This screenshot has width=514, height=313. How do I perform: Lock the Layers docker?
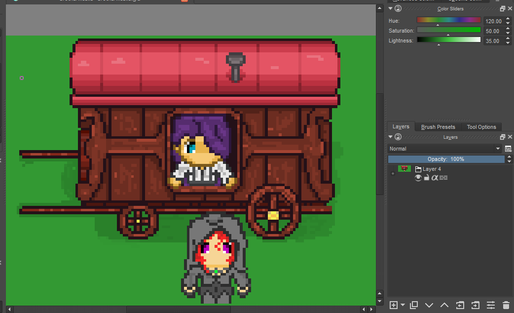(398, 137)
